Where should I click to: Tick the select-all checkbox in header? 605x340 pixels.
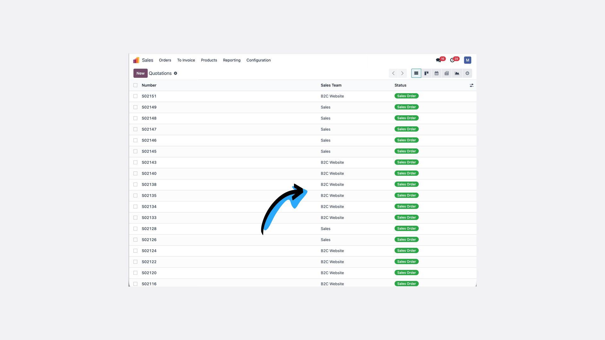coord(135,85)
